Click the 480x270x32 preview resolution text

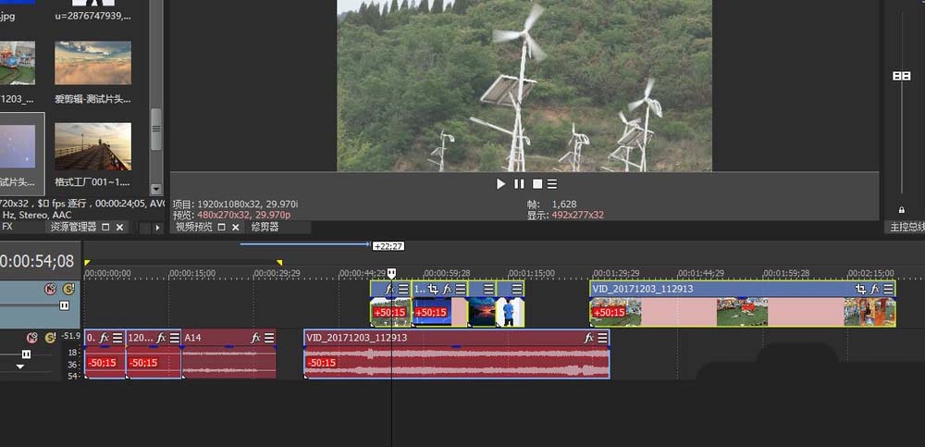coord(243,215)
